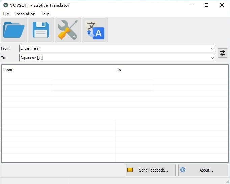Expand the To language dropdown arrow
Viewport: 230px width, 184px height.
(212, 58)
